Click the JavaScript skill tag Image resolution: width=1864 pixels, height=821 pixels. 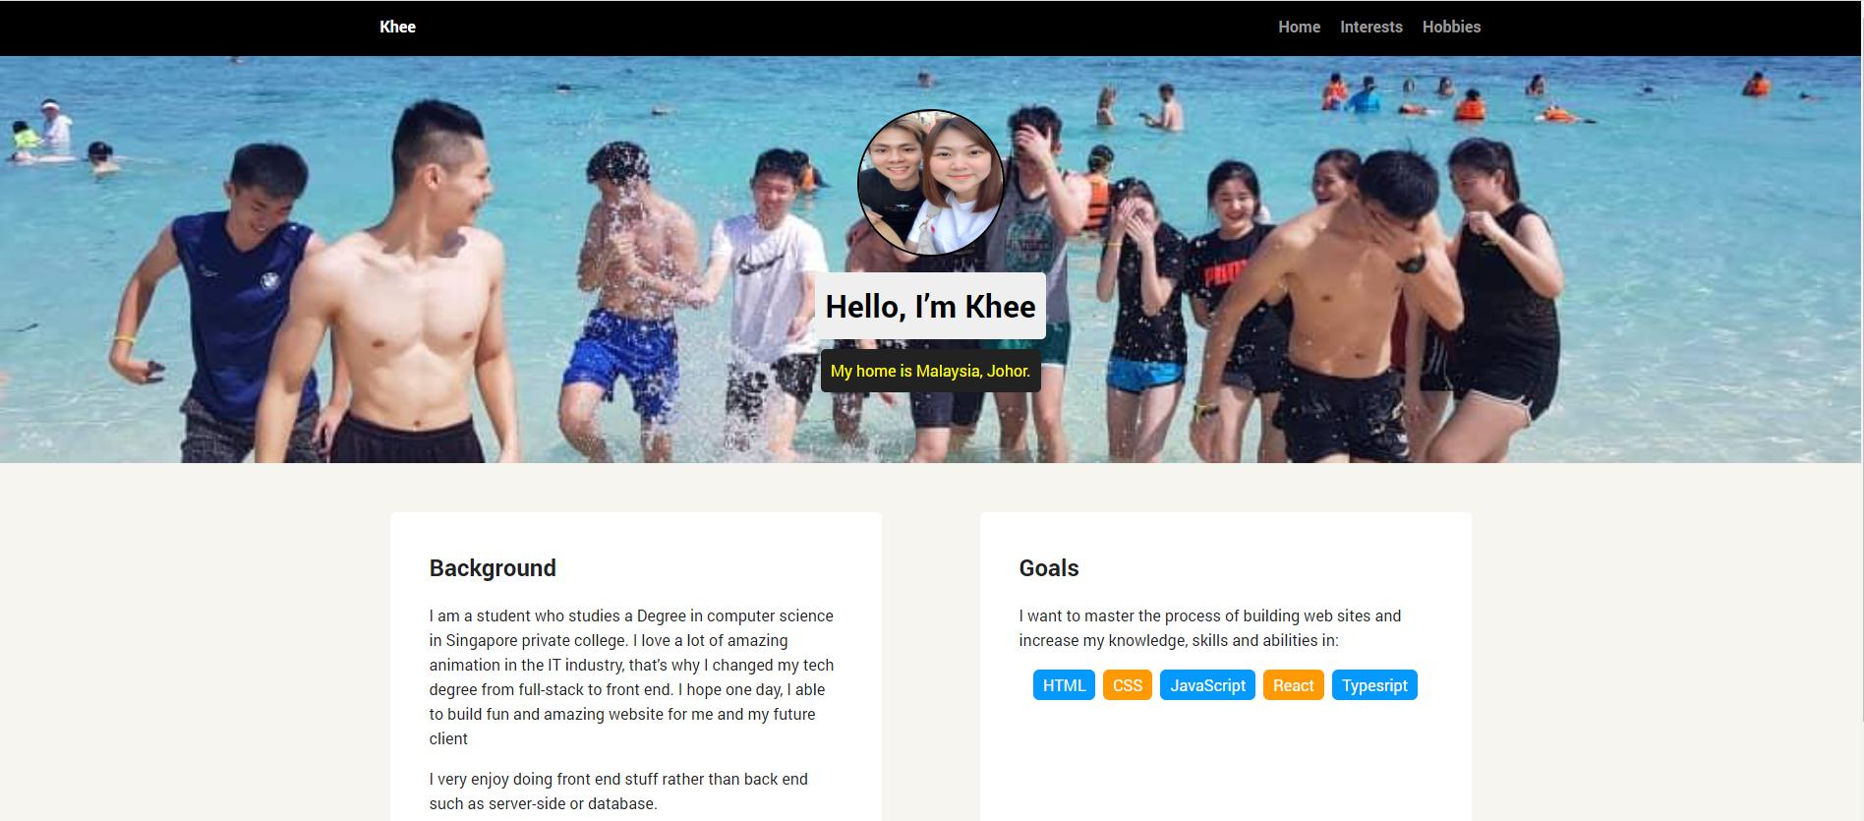[1207, 685]
